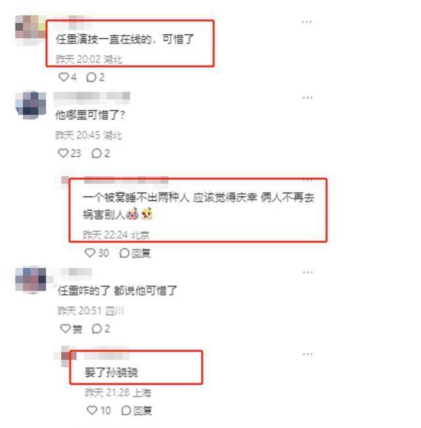Reply to the 22:24 北京 comment
The width and height of the screenshot is (421, 428).
[x=135, y=253]
